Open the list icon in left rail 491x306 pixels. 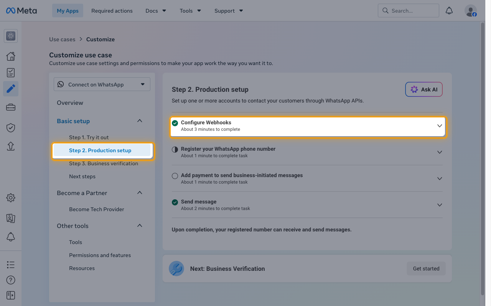(11, 265)
